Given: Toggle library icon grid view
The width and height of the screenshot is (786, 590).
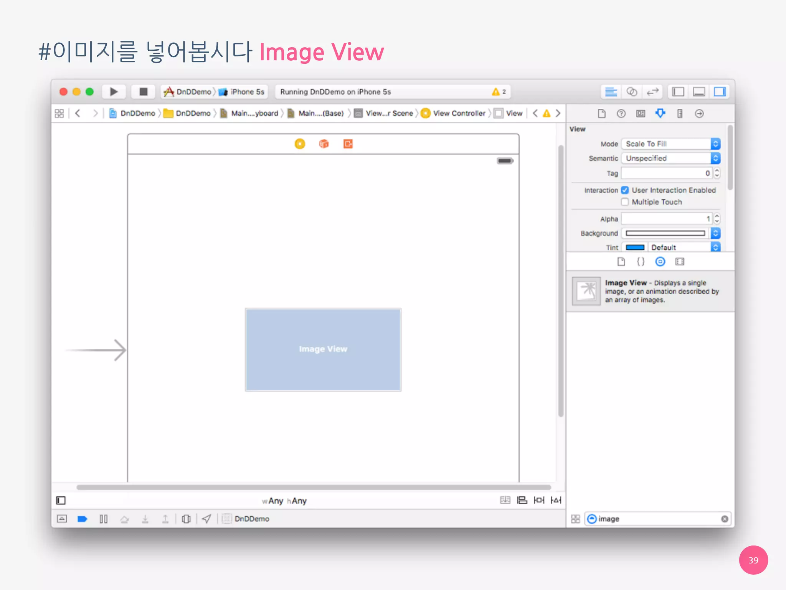Looking at the screenshot, I should [575, 519].
